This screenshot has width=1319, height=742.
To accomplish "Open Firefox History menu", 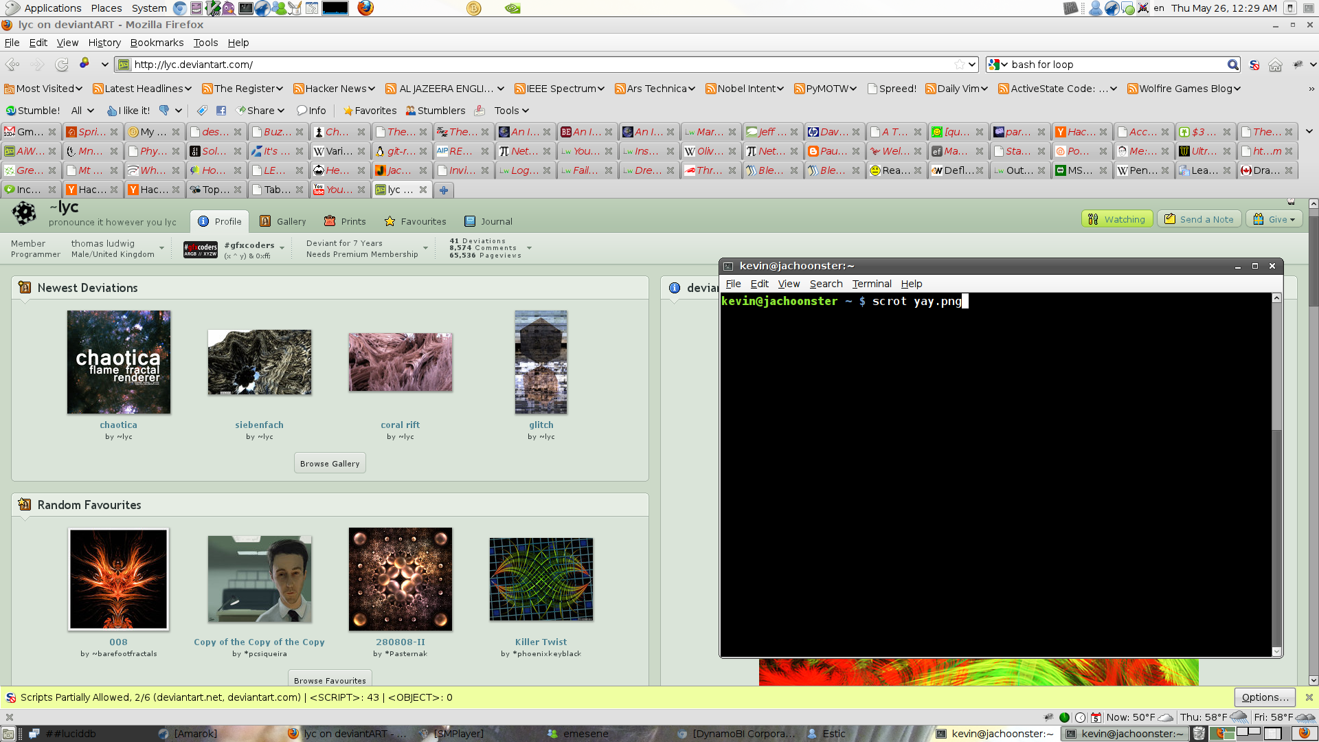I will (x=104, y=43).
